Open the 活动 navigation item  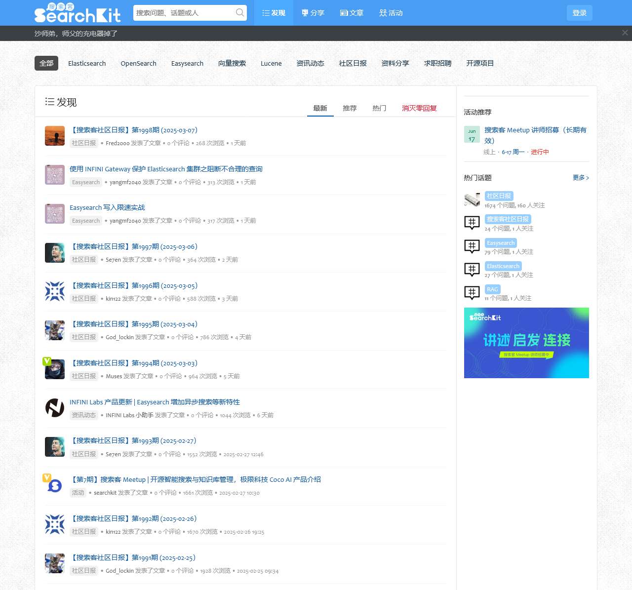(x=391, y=13)
